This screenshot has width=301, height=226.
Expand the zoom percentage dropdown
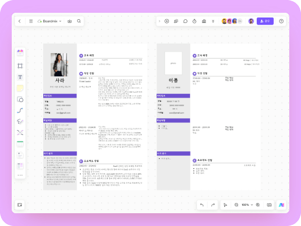coord(247,205)
